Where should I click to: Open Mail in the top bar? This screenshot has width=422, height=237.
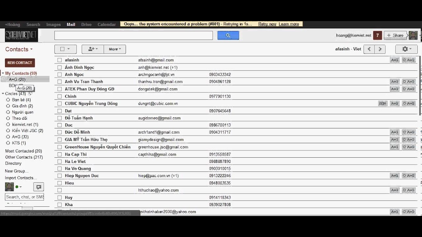click(71, 24)
